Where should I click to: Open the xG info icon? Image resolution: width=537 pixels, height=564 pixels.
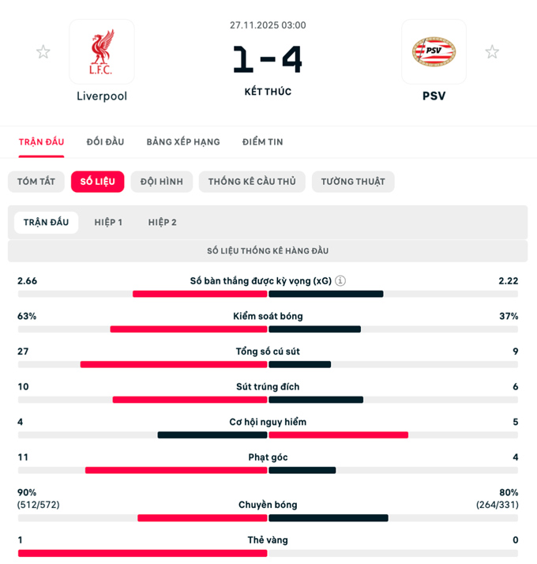point(340,280)
